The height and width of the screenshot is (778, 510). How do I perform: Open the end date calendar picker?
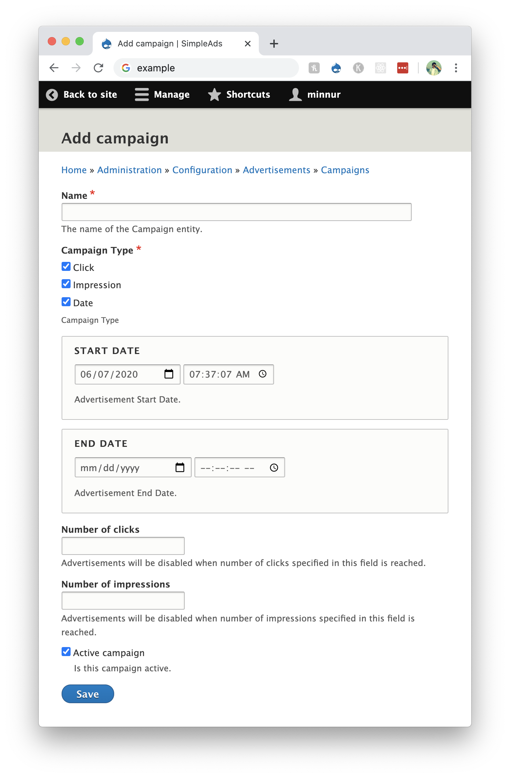pyautogui.click(x=180, y=467)
